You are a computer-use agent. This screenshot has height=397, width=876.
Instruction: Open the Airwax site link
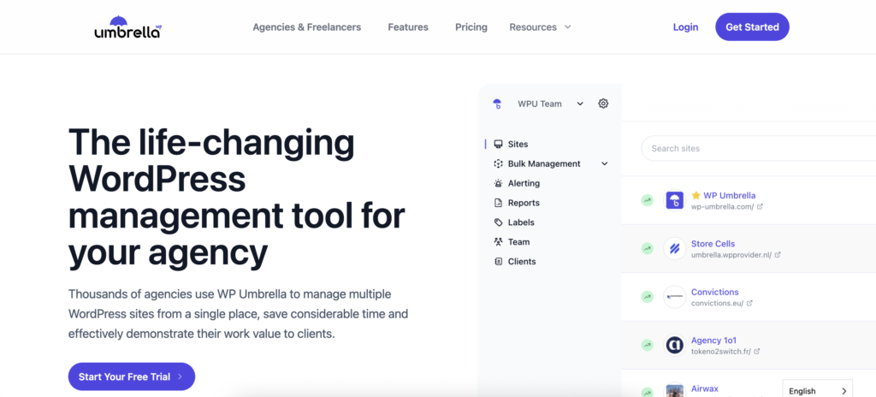(x=705, y=388)
